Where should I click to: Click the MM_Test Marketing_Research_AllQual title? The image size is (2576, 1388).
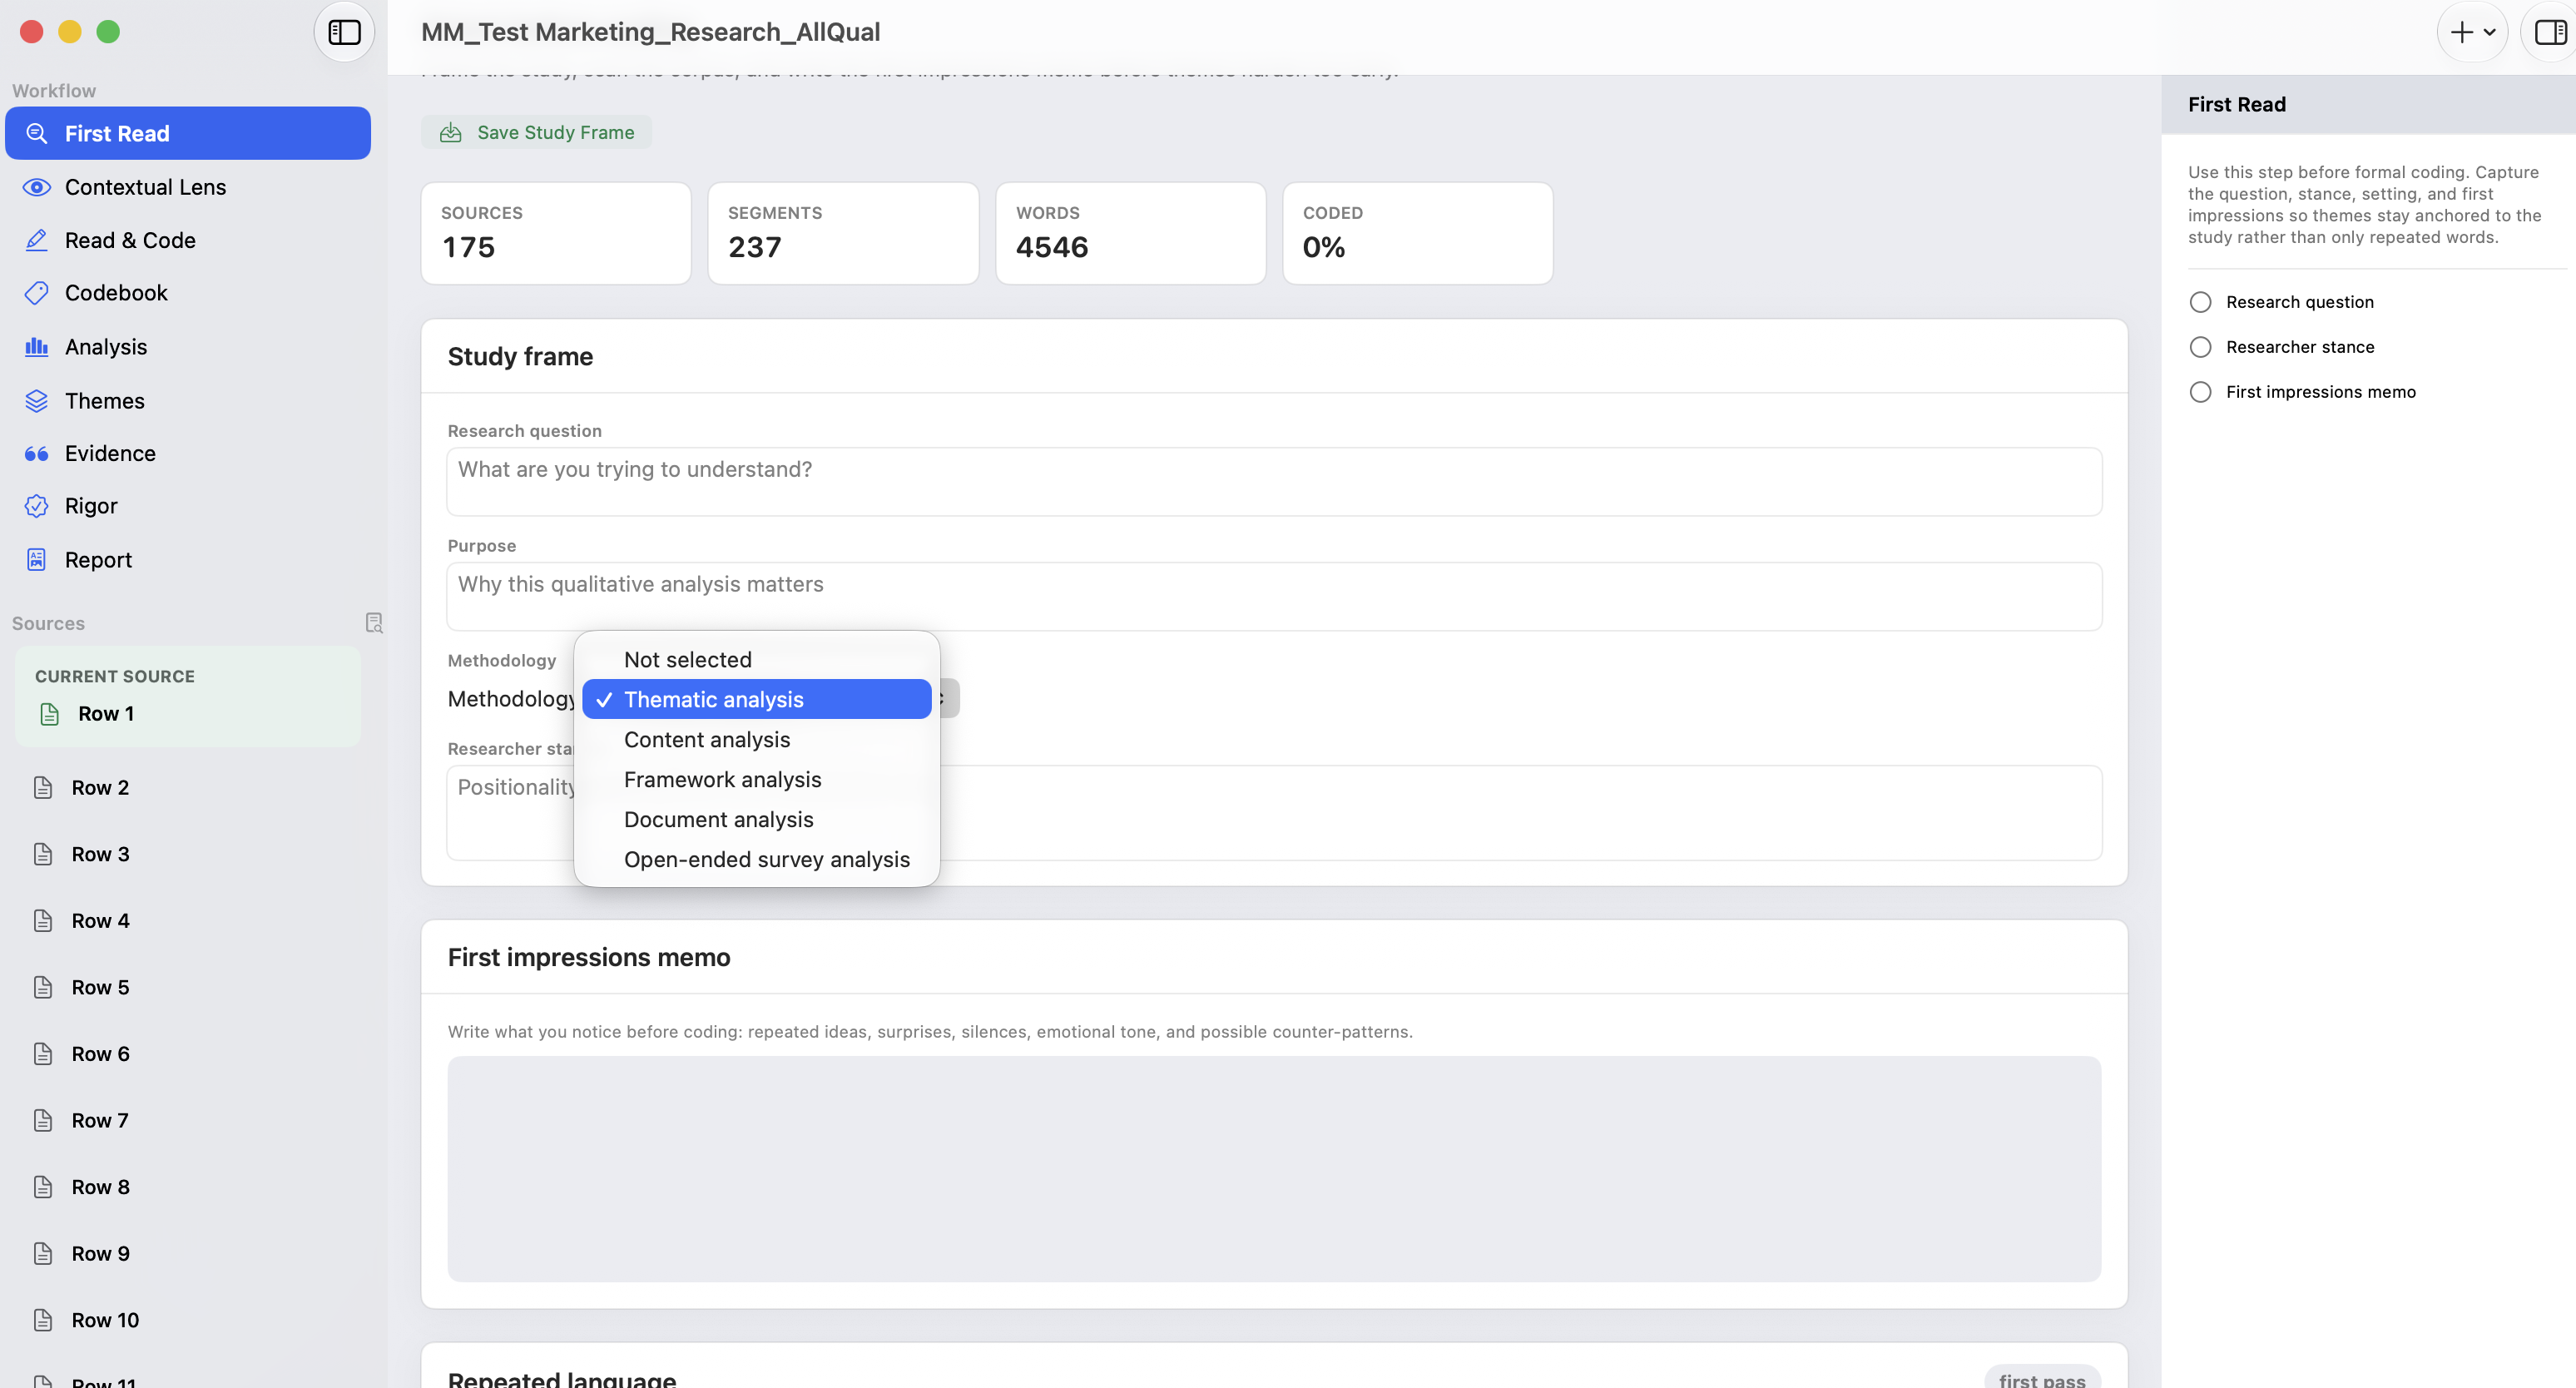point(651,32)
